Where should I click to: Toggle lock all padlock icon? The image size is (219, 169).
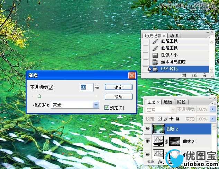click(x=177, y=119)
